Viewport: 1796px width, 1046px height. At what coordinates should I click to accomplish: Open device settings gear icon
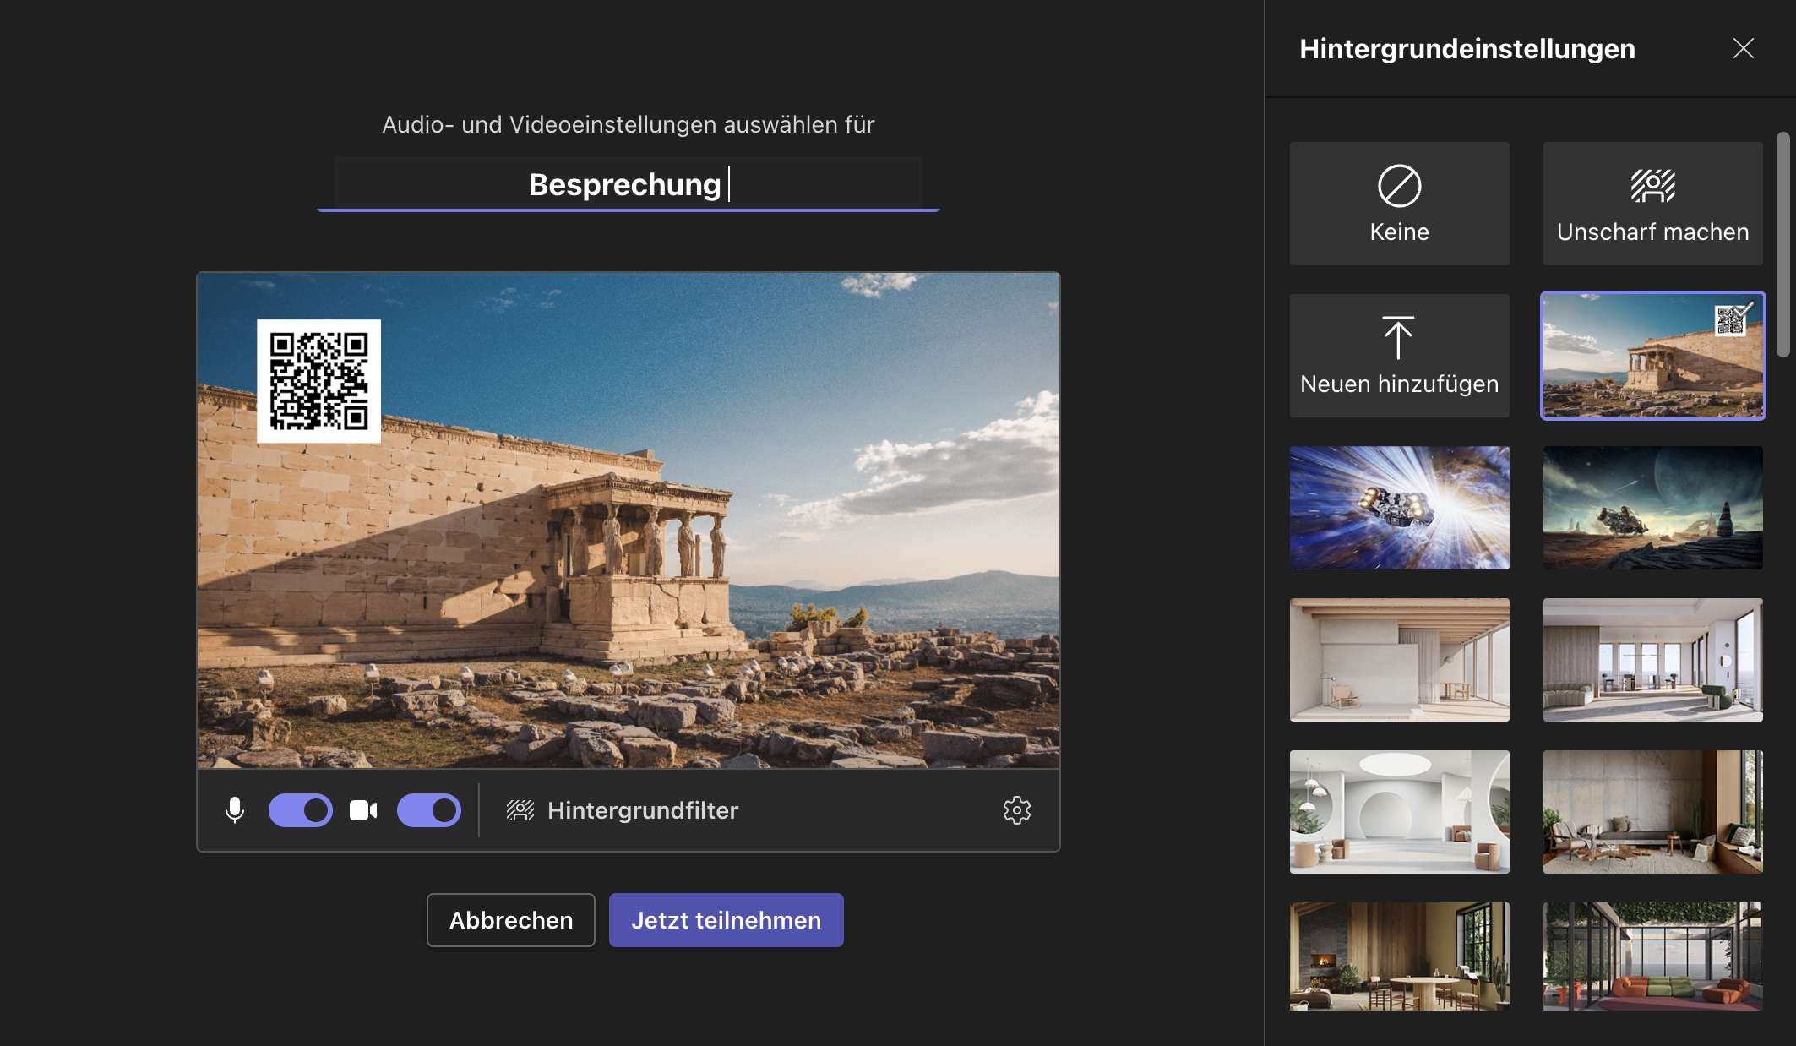1016,810
